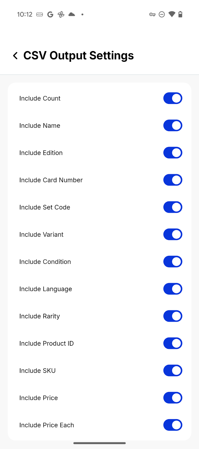
Task: Tap the cloud icon in status bar
Action: [72, 14]
